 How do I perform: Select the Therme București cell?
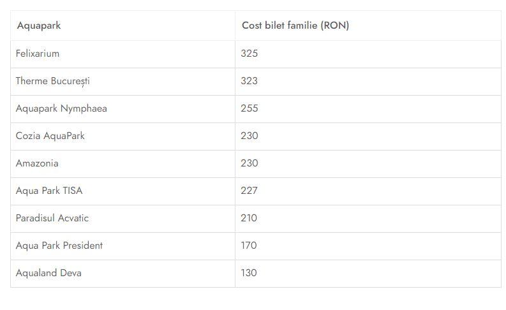(53, 81)
